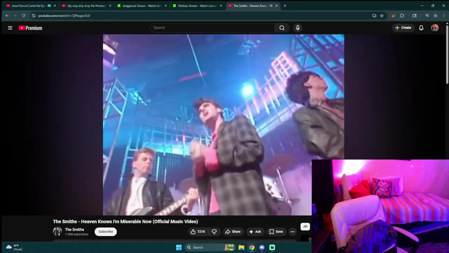Focus the YouTube search field
Screen dimensions: 449x253
[x=212, y=28]
